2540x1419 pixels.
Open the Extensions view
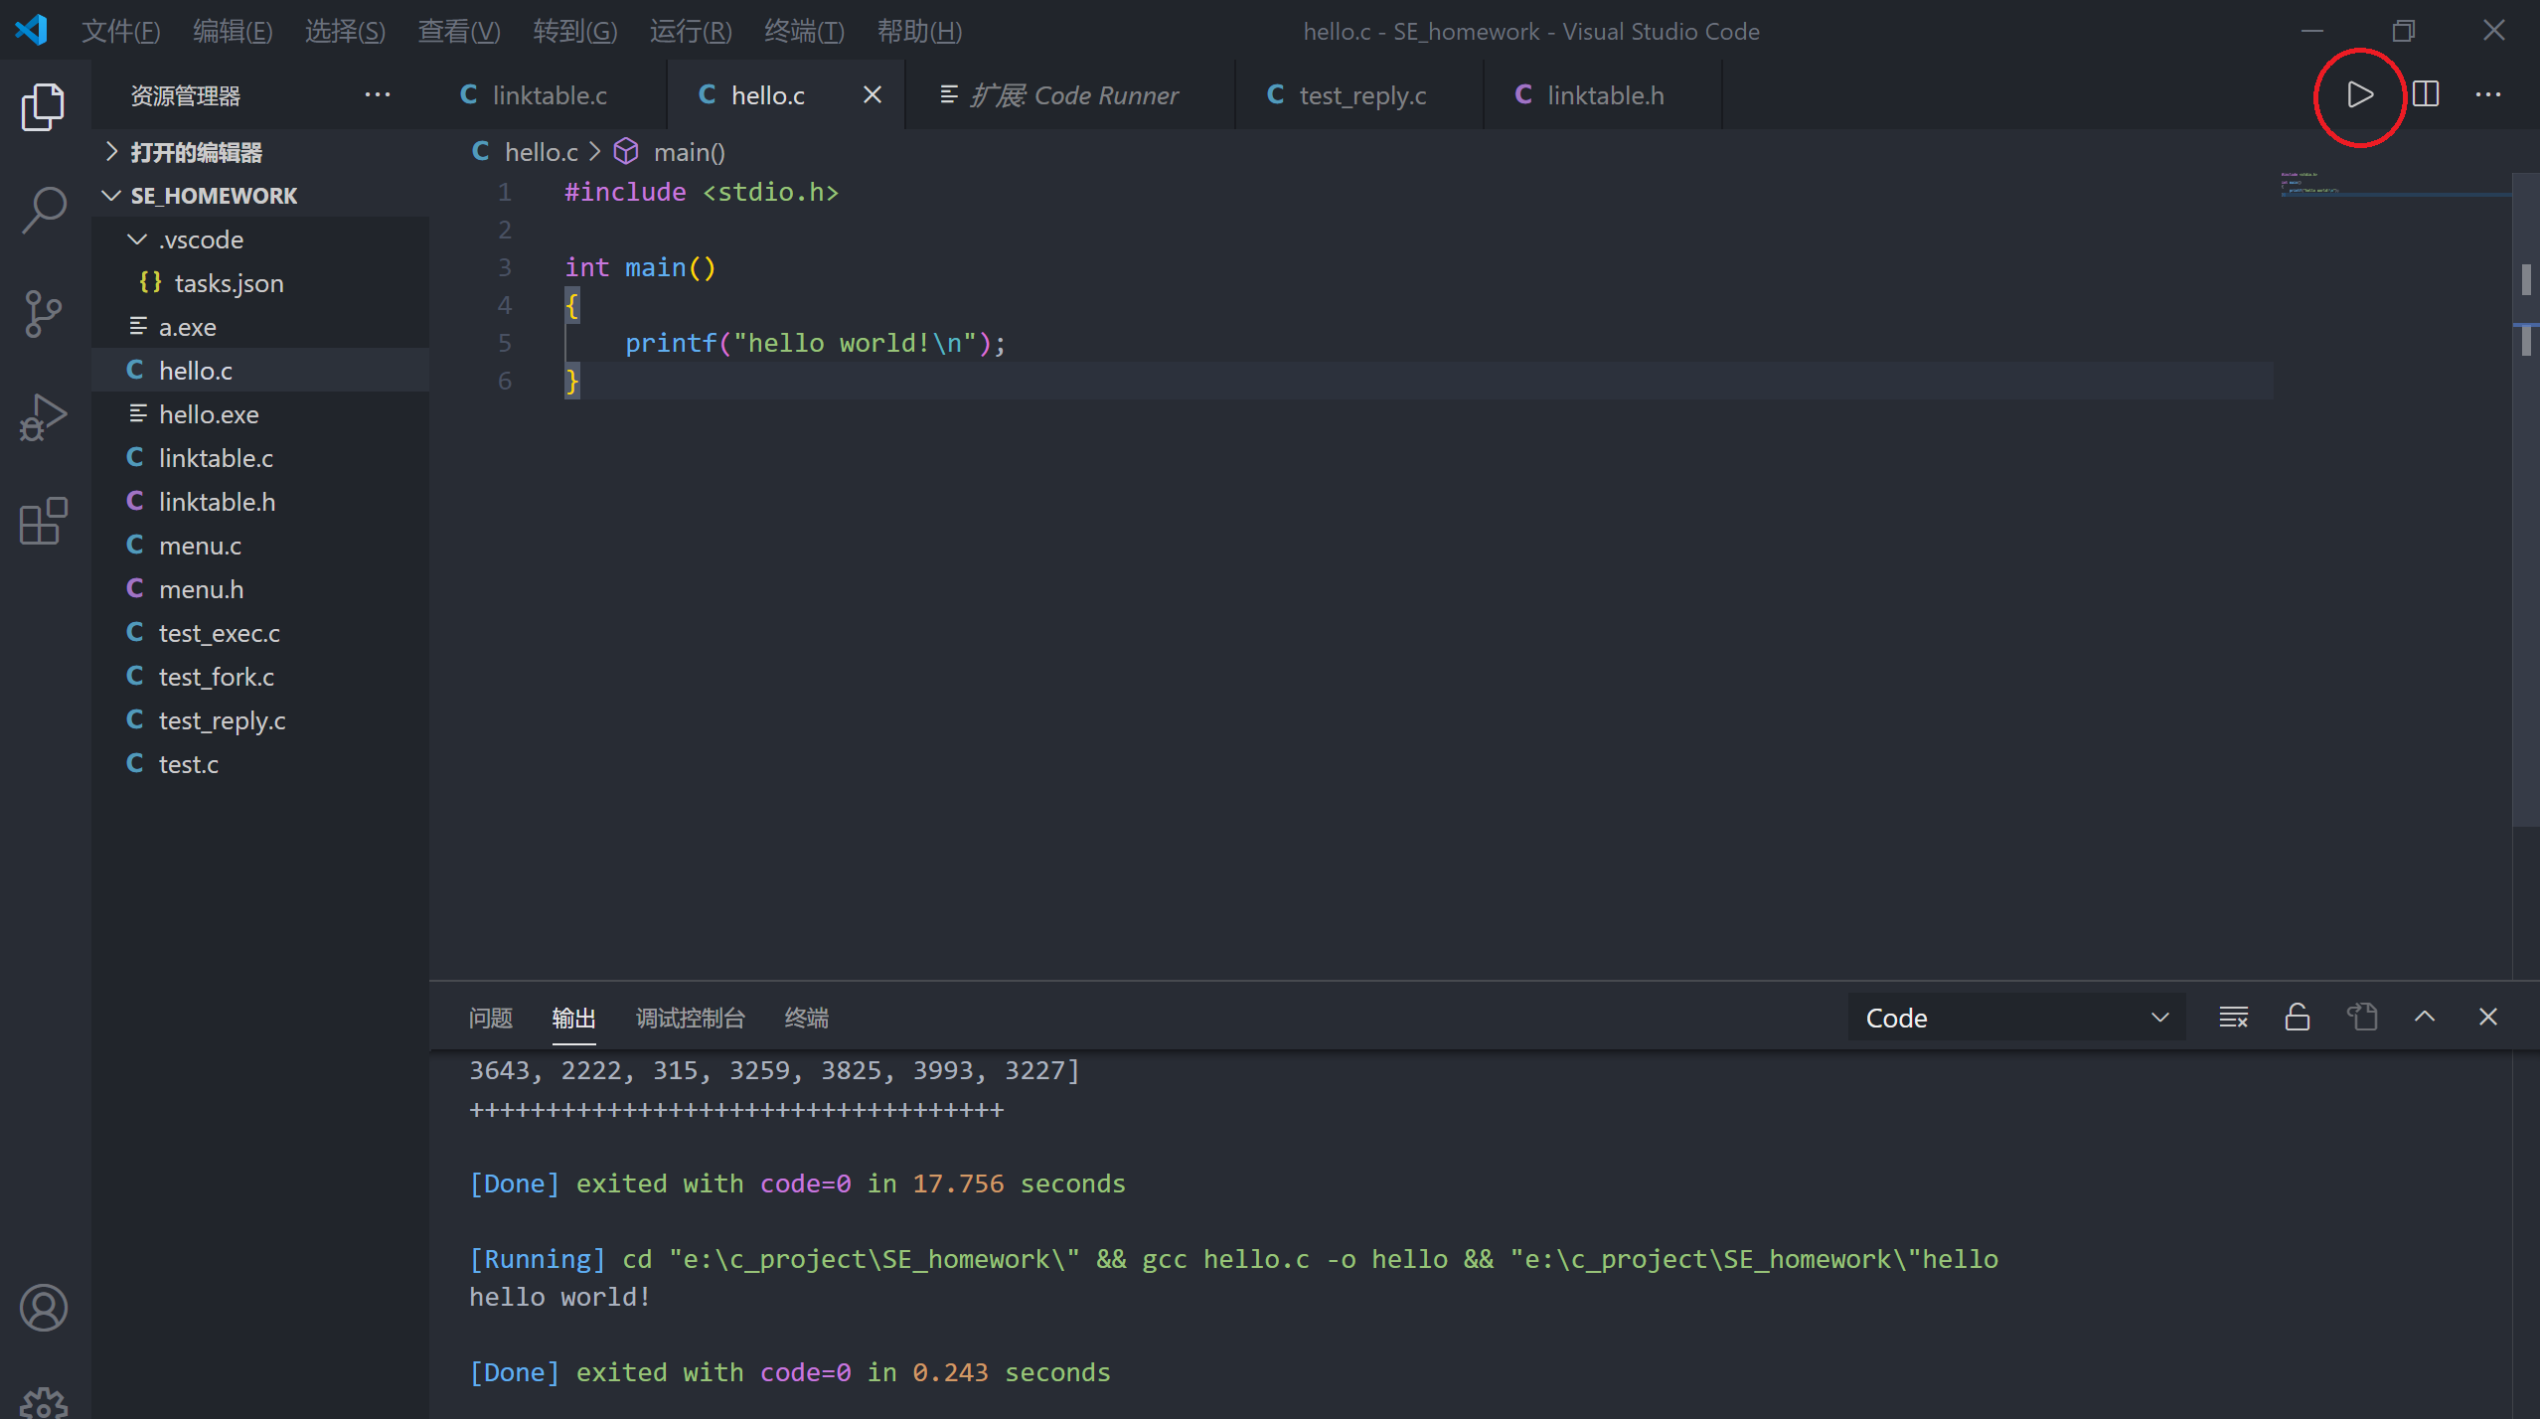(44, 521)
